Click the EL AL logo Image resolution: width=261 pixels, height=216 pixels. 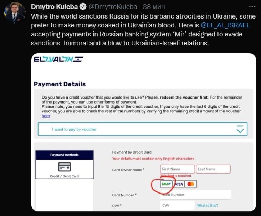(58, 59)
